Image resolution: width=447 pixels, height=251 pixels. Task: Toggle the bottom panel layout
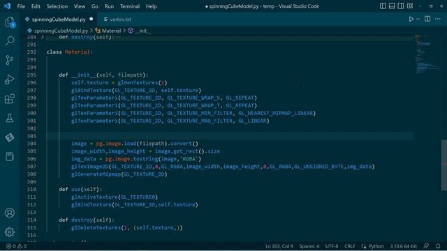[392, 6]
